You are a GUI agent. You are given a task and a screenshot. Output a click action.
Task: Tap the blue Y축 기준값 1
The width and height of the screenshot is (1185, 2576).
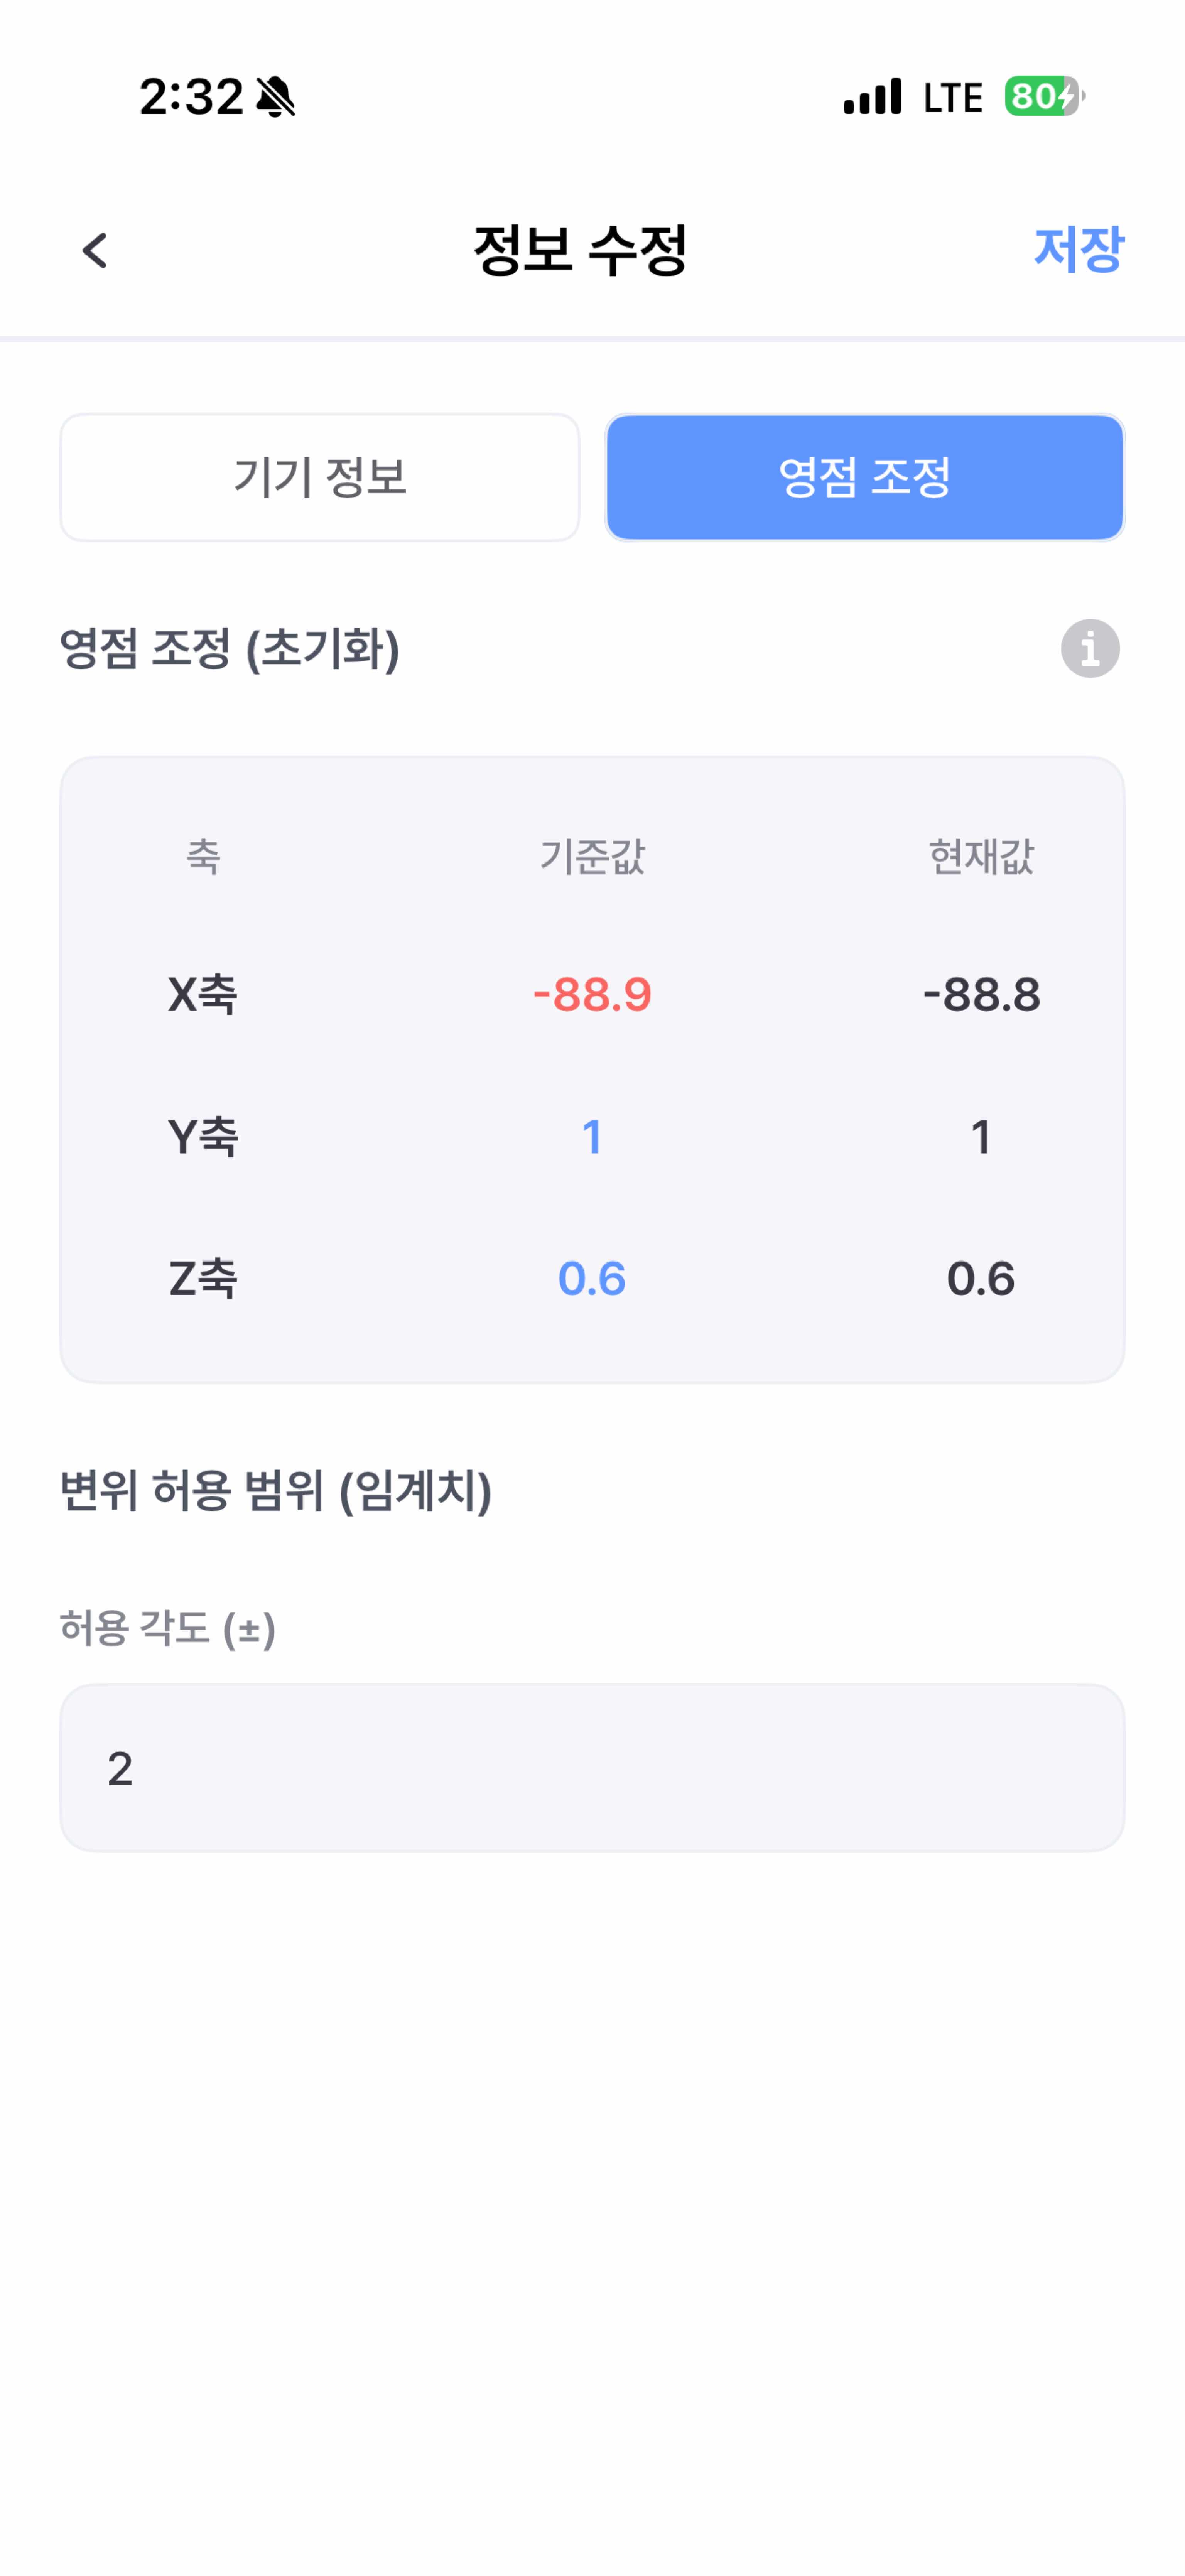pyautogui.click(x=592, y=1137)
